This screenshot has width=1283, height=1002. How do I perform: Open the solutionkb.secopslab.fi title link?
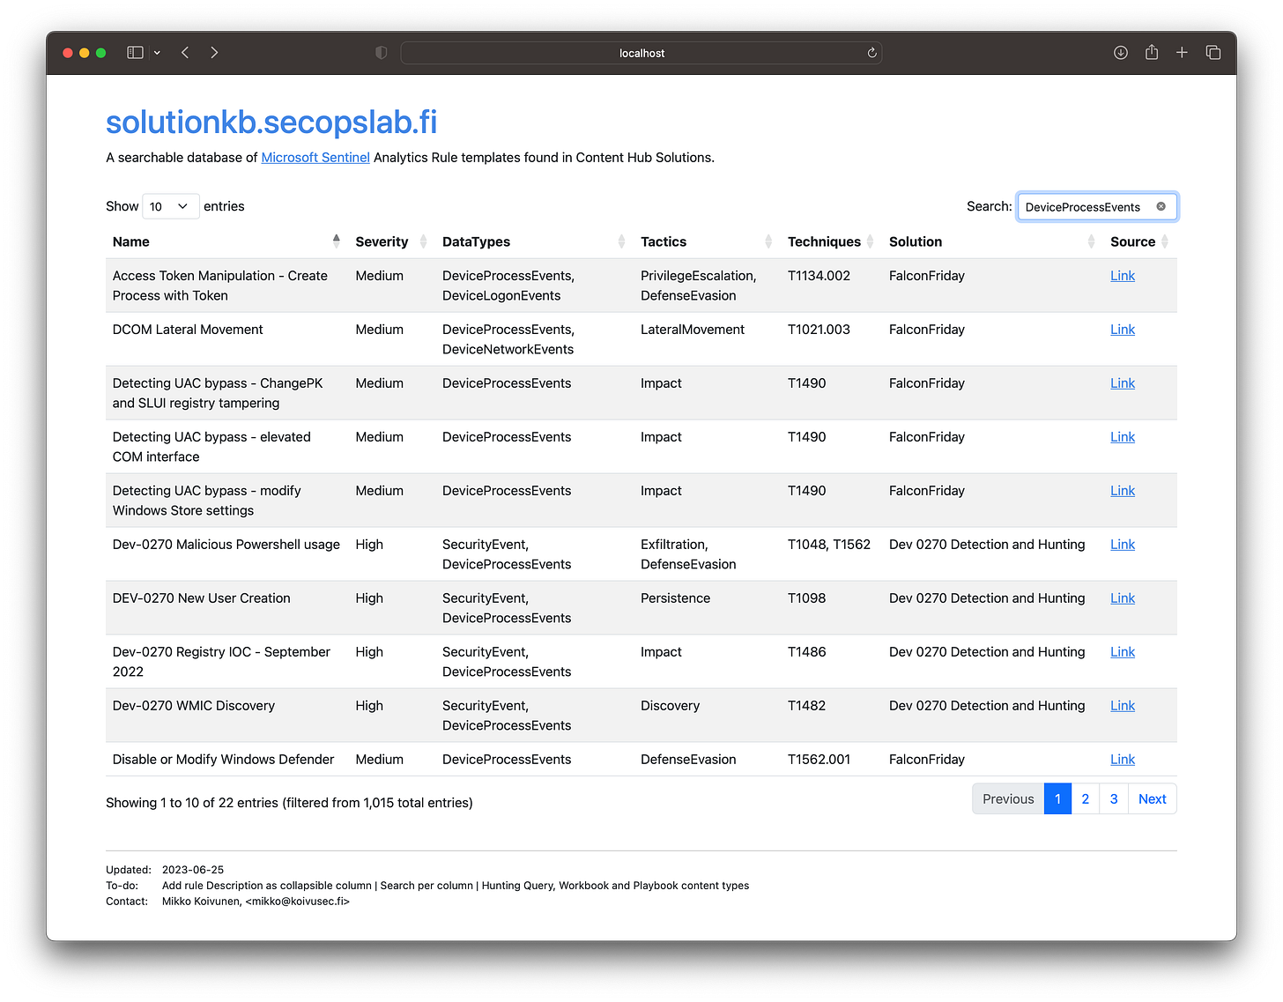click(271, 122)
